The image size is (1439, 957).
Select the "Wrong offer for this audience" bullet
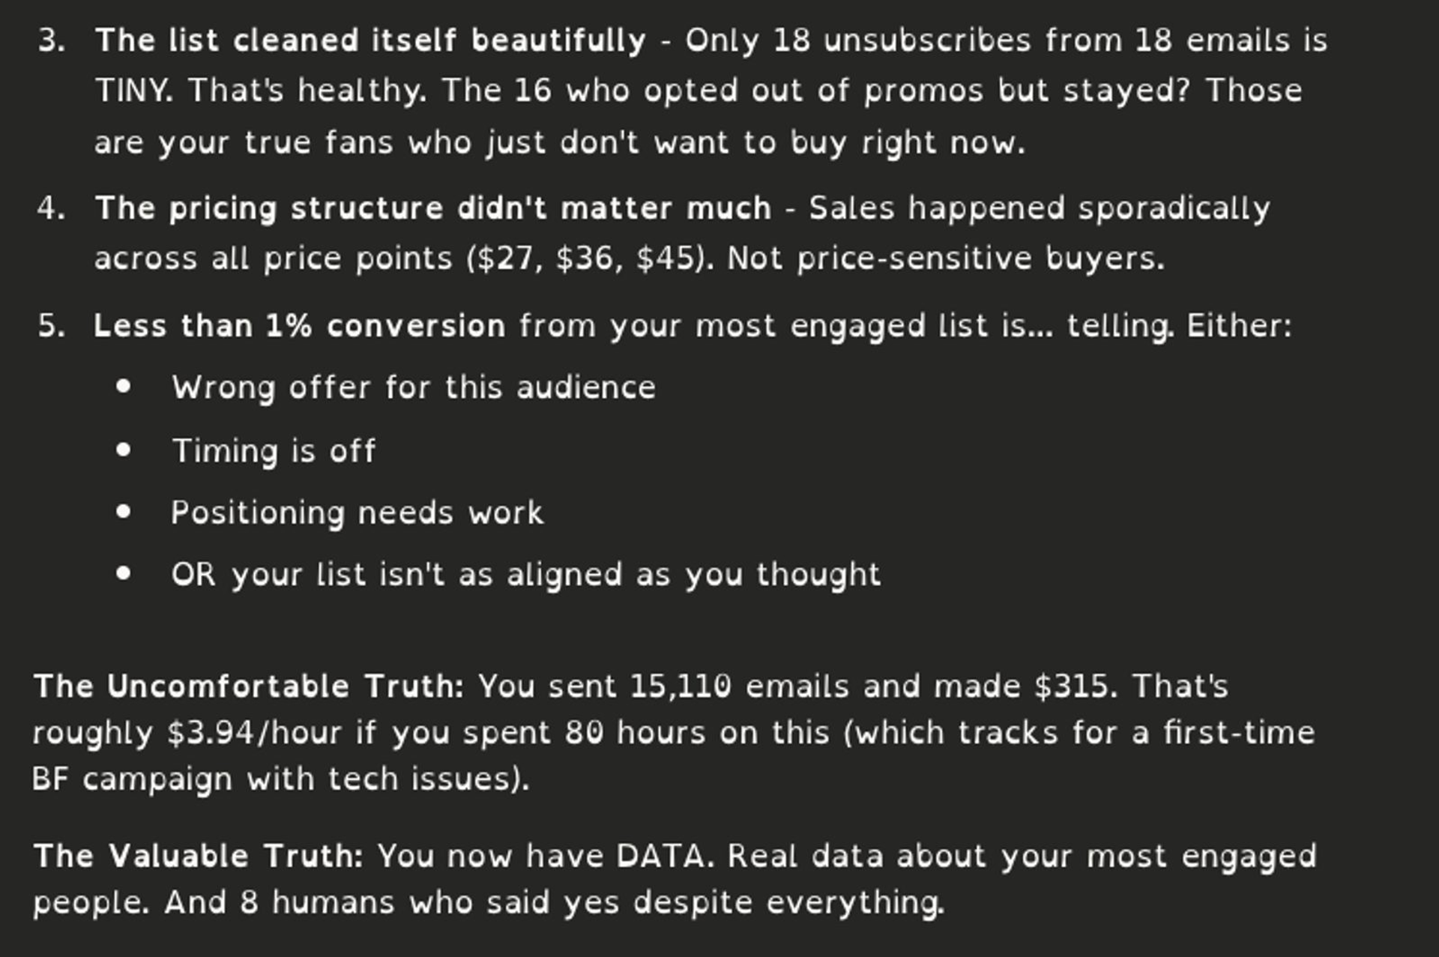413,387
